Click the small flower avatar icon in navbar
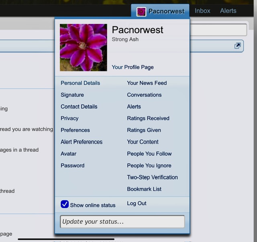The image size is (257, 242). (x=141, y=11)
